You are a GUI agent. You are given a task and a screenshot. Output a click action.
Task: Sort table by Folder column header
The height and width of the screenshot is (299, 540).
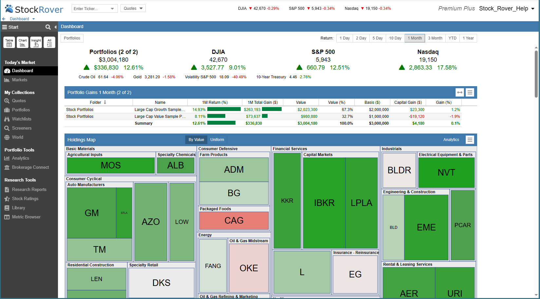tap(96, 102)
